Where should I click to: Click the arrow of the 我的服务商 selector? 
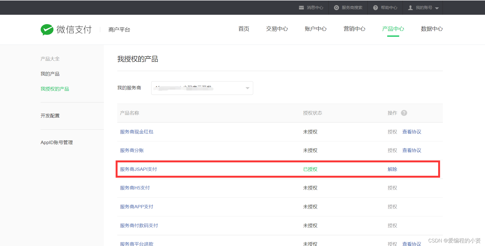247,88
